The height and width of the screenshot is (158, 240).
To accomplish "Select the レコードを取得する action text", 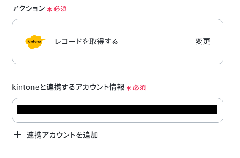I will (86, 42).
